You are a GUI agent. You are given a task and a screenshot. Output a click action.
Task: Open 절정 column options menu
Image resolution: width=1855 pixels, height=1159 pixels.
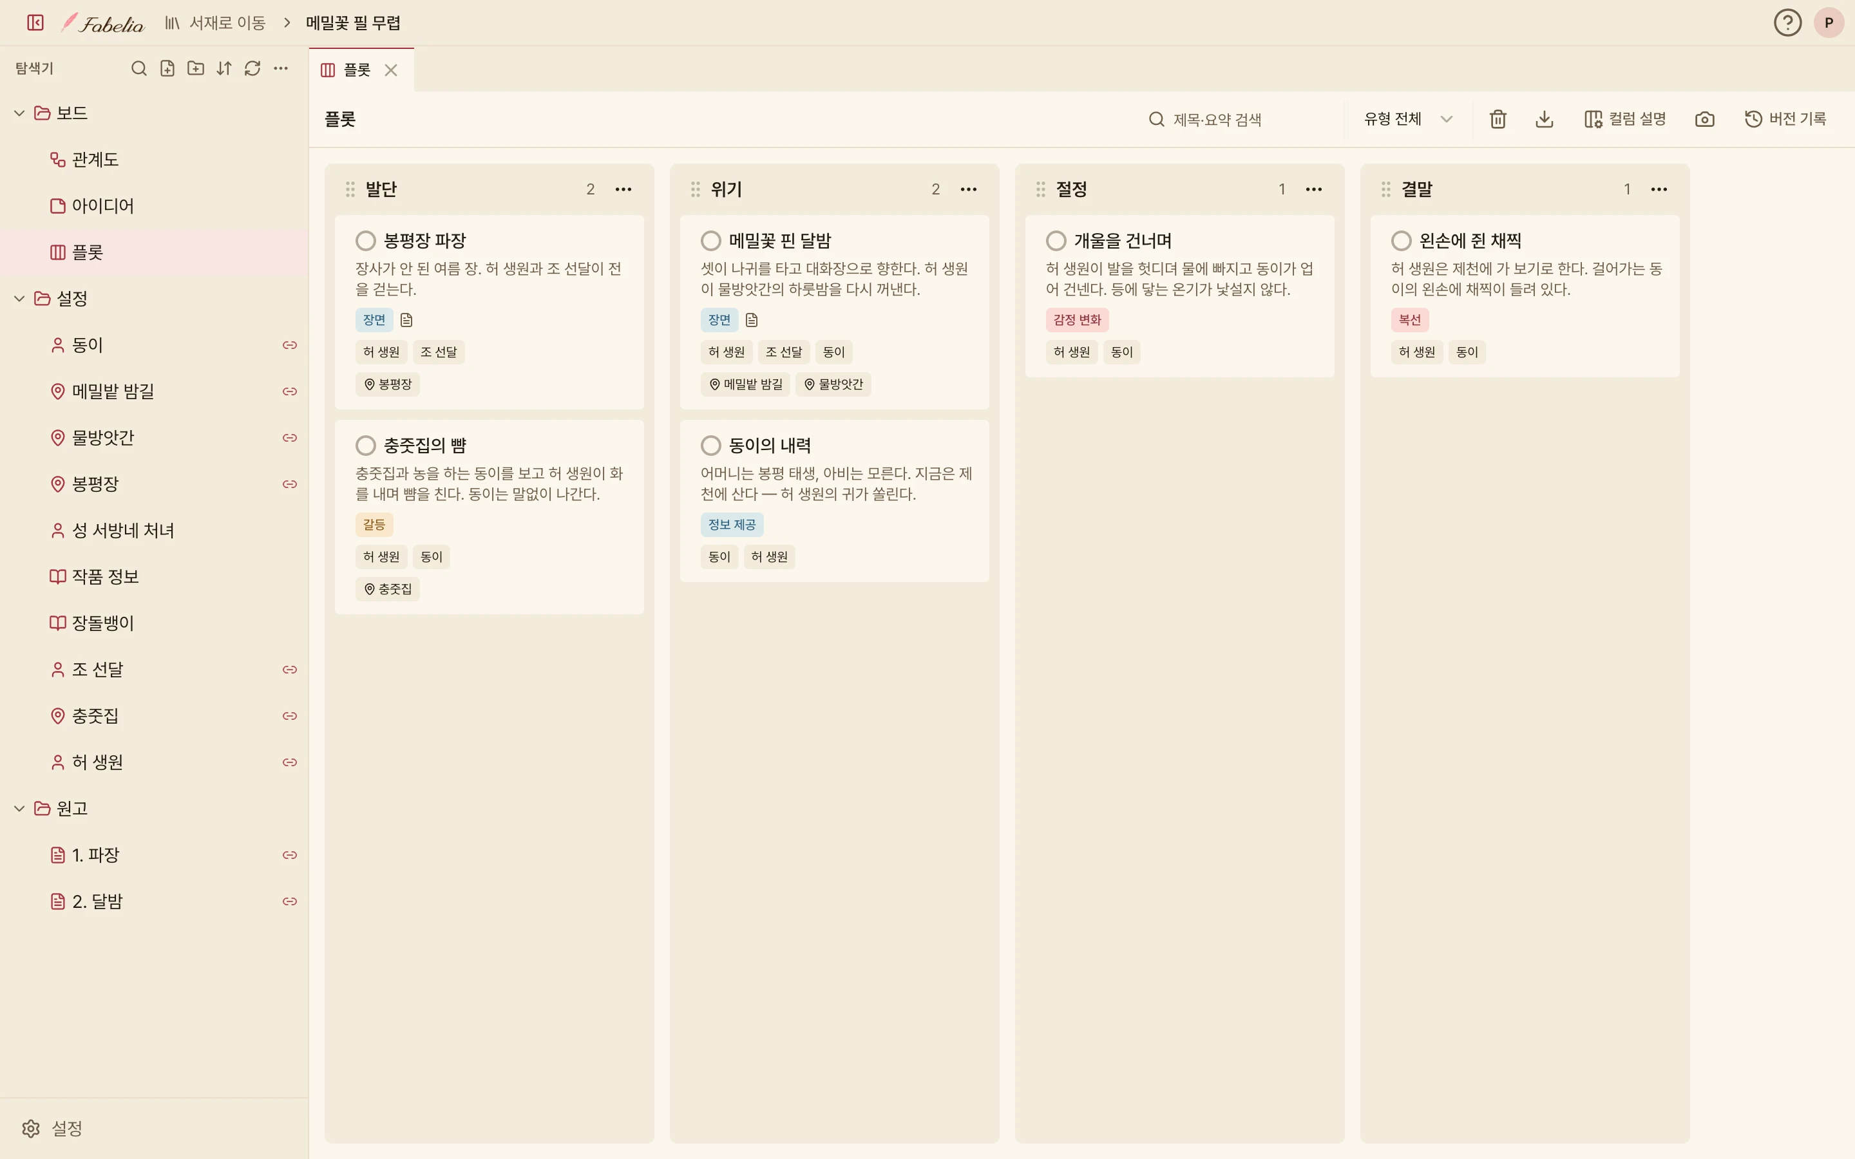click(x=1314, y=189)
